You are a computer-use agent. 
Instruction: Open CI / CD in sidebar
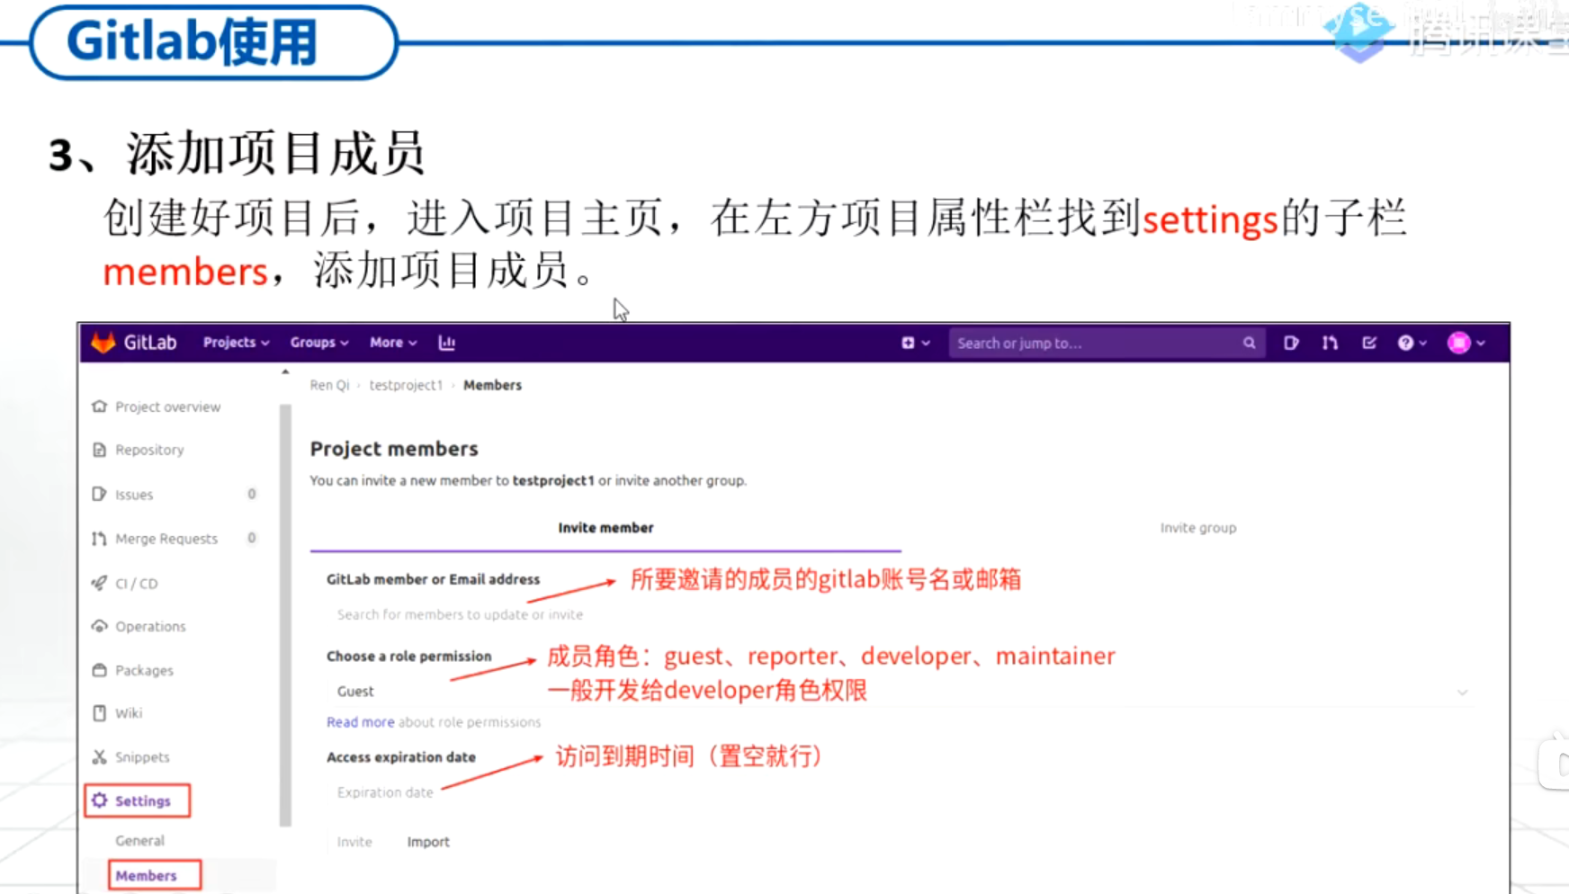(137, 584)
